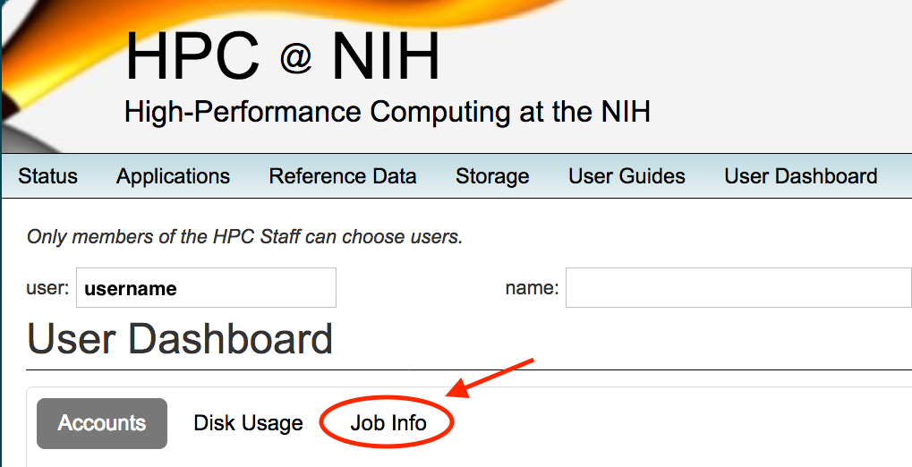
Task: Click the High-Performance Computing at the NIH subtitle
Action: (x=387, y=112)
